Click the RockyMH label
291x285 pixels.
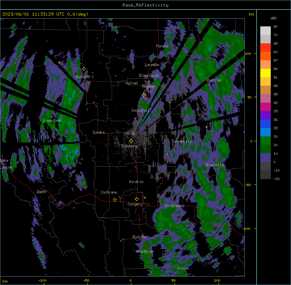83,77
